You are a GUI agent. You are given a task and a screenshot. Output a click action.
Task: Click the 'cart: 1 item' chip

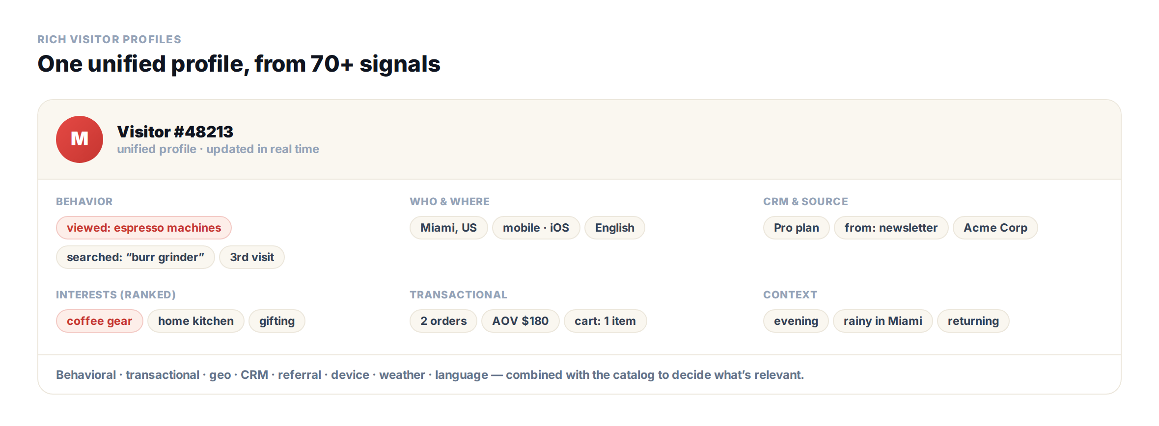[x=606, y=321]
